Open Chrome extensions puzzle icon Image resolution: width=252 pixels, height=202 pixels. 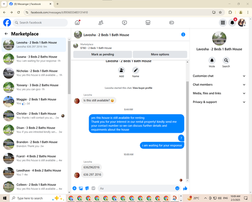(230, 12)
